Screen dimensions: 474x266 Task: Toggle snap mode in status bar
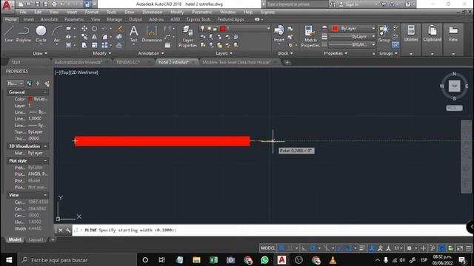coord(290,248)
